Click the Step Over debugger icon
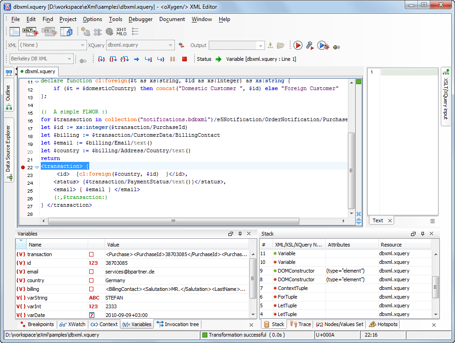This screenshot has width=455, height=343. coord(113,59)
